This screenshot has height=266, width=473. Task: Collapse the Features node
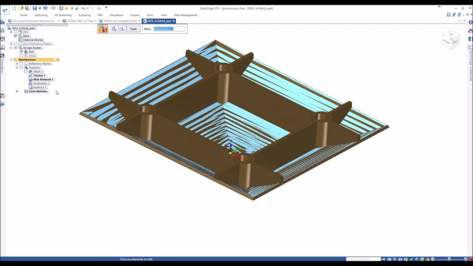click(17, 68)
